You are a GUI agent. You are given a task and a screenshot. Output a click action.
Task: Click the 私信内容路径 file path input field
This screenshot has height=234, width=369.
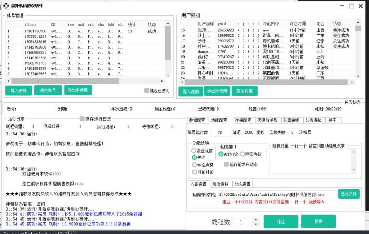pyautogui.click(x=281, y=194)
